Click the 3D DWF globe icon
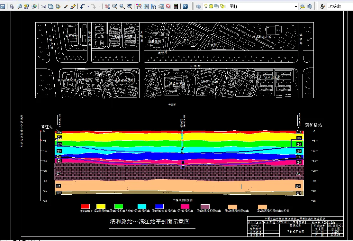 (34, 6)
